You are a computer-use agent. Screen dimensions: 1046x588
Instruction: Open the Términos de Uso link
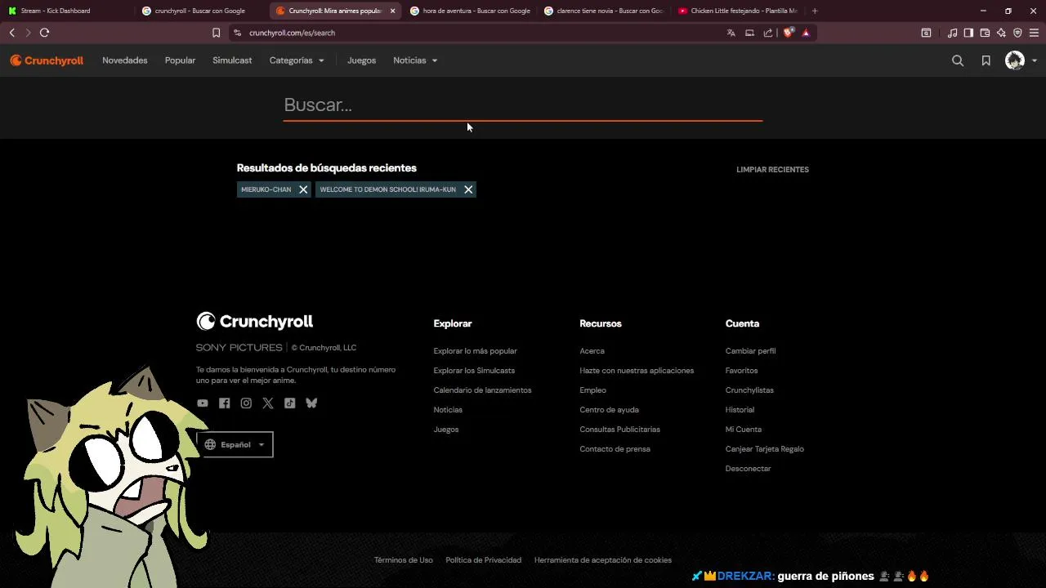pos(403,560)
